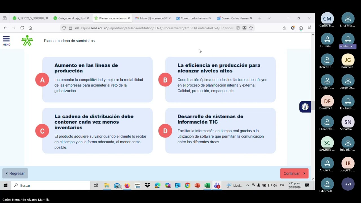Select the Sebastiá... SN participant avatar
361x203 pixels.
[348, 122]
